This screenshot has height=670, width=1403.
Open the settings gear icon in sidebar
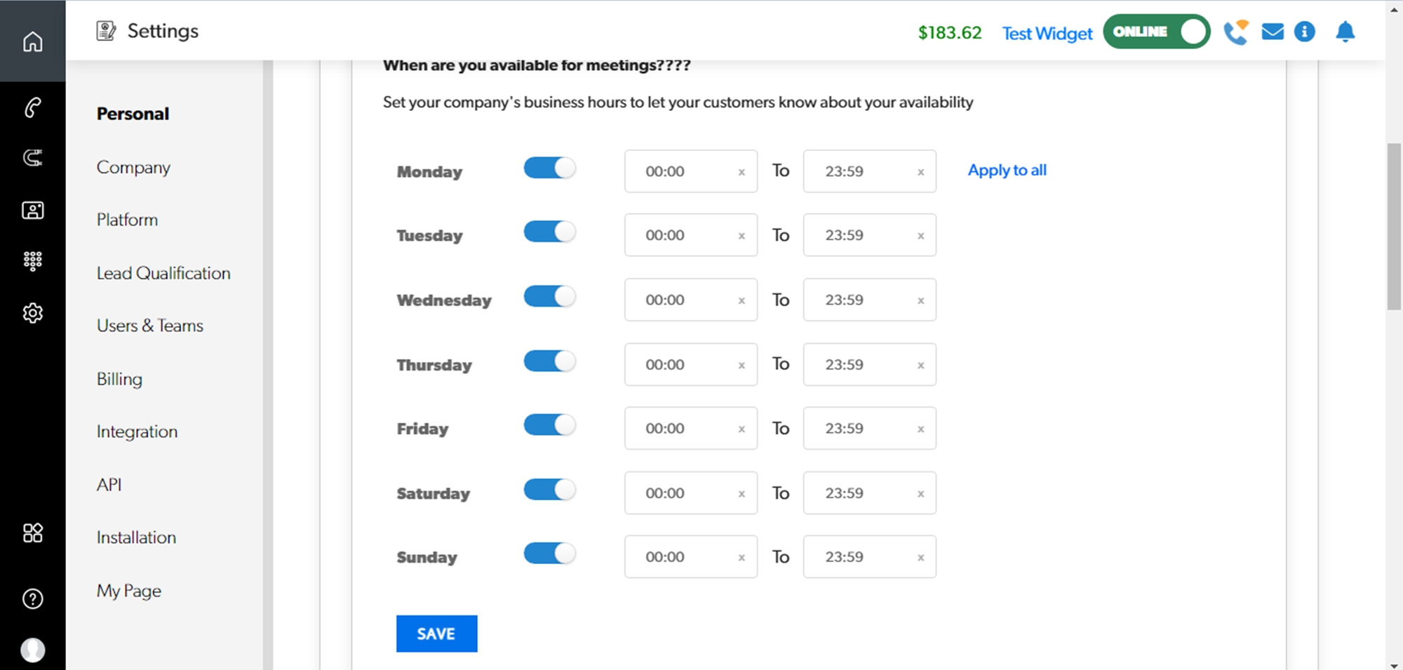tap(32, 313)
